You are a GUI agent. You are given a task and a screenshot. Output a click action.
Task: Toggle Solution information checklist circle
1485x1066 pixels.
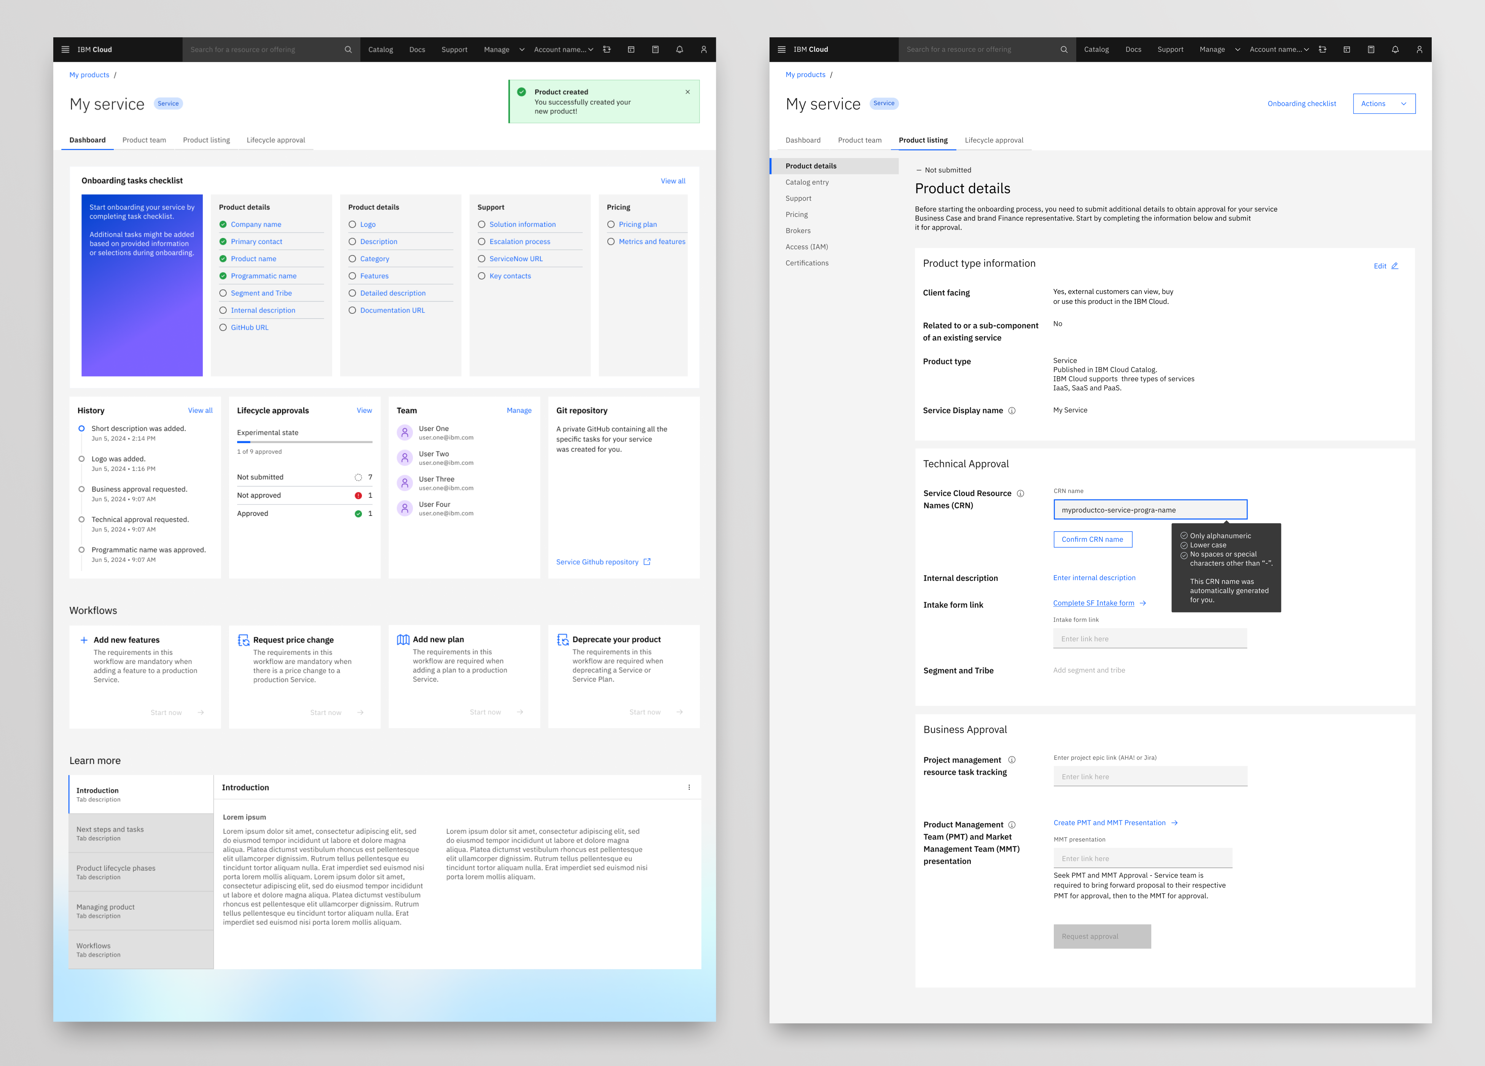(481, 224)
